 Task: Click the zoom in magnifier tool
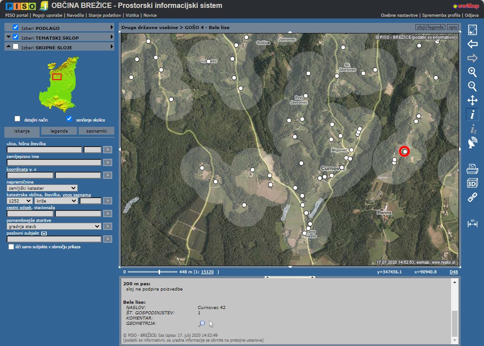coord(472,72)
